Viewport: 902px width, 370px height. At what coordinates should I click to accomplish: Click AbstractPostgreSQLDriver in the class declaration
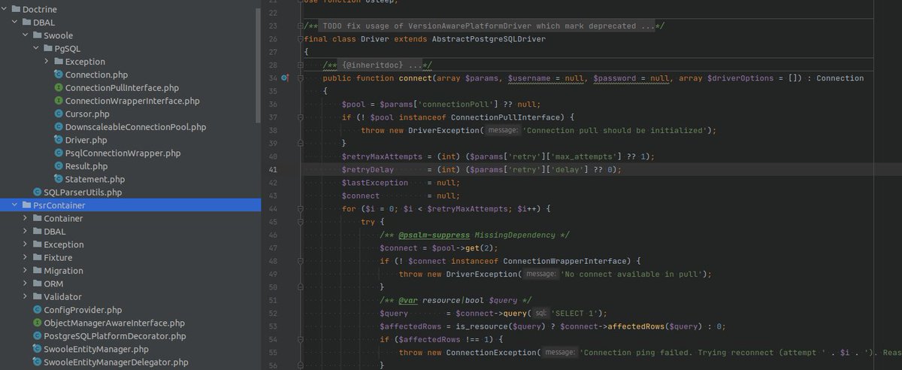(x=488, y=38)
